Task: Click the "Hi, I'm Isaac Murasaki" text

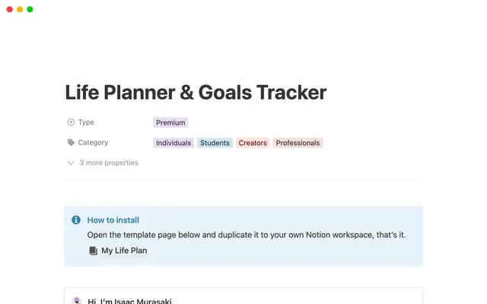Action: pyautogui.click(x=130, y=301)
